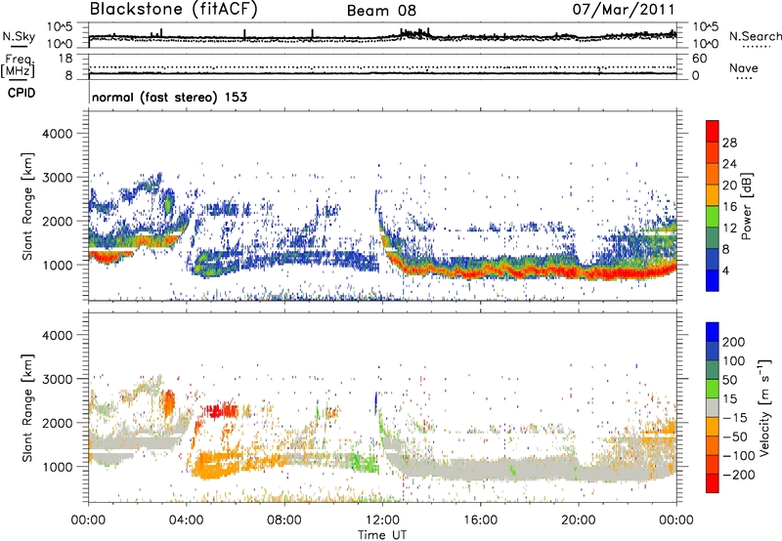
Task: Click the noise spike near 09:00 in N.Sky trace
Action: pos(312,33)
